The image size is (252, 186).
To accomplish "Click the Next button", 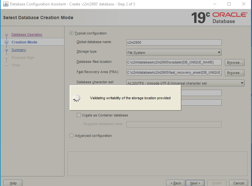I will (x=195, y=183).
